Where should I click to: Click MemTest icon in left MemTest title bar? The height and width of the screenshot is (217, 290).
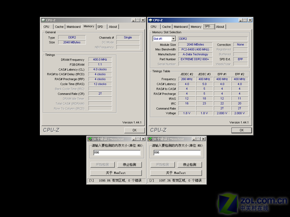coord(90,139)
